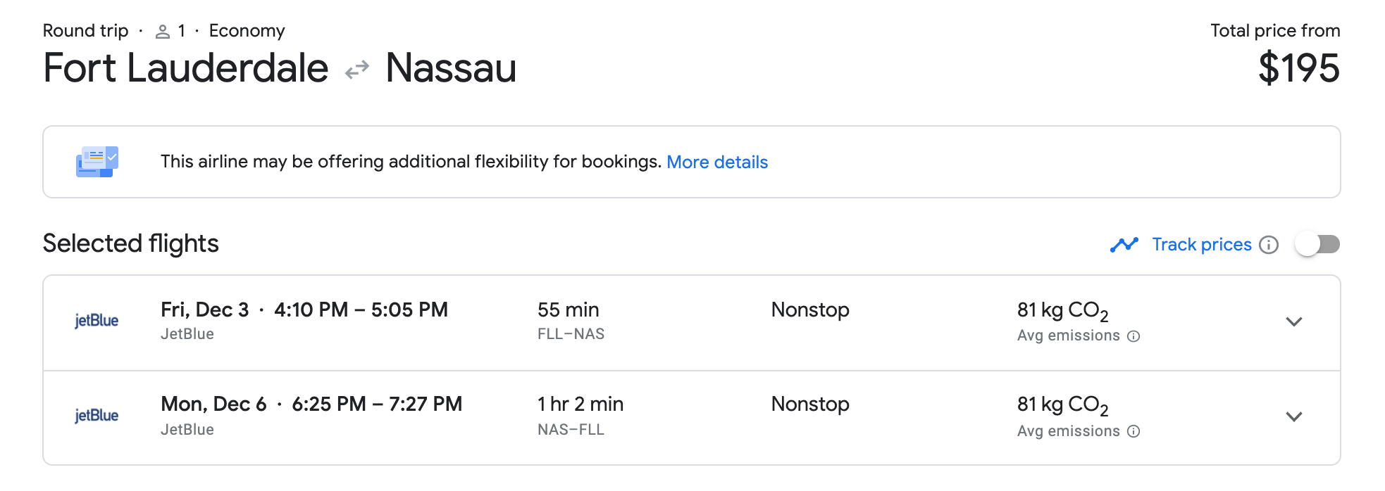Click the flexible booking ticket icon
The width and height of the screenshot is (1385, 491).
click(97, 162)
